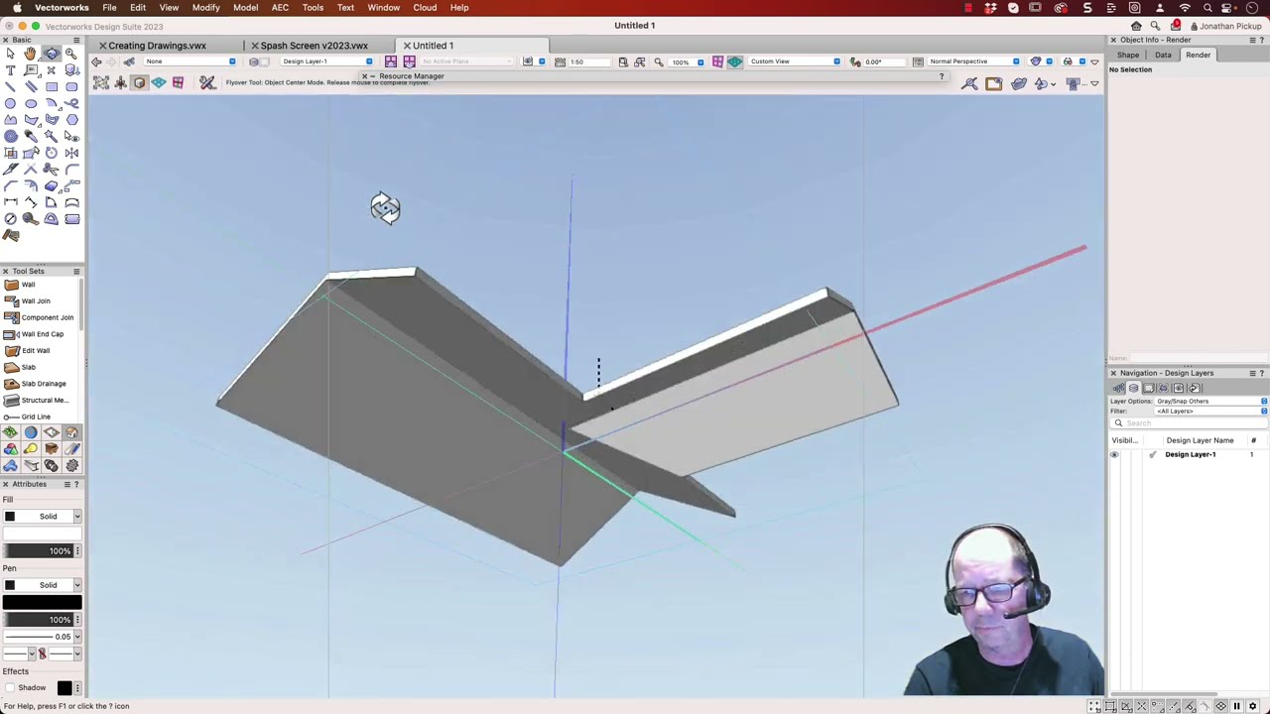Image resolution: width=1270 pixels, height=714 pixels.
Task: Click the Wi-Fi status icon
Action: click(x=1185, y=8)
